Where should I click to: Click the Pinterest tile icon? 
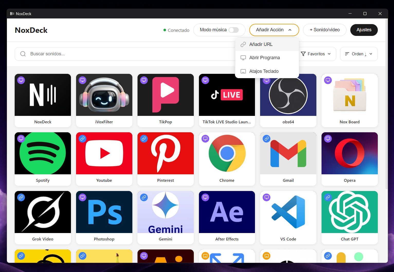pos(166,154)
